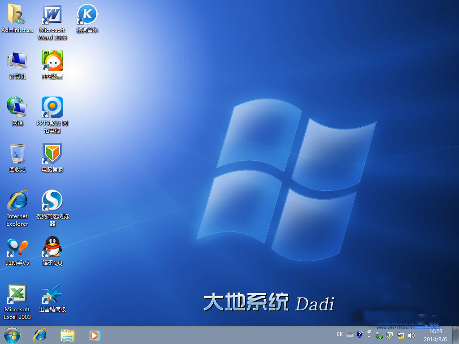Open the Microsoft Word 2003 shortcut

pyautogui.click(x=52, y=15)
